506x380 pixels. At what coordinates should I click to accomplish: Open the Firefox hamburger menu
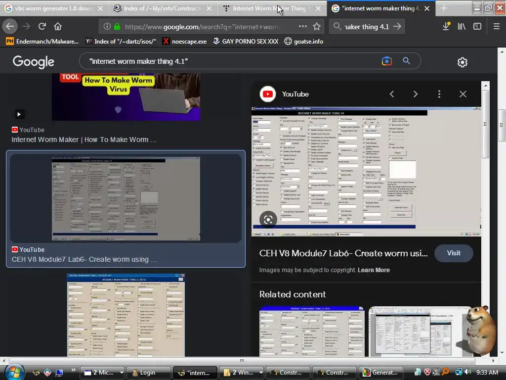coord(496,26)
